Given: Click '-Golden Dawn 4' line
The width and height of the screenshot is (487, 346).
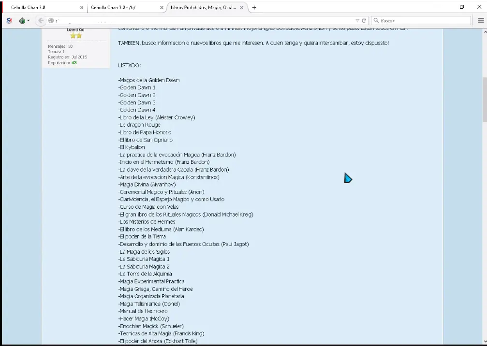Looking at the screenshot, I should [x=137, y=110].
